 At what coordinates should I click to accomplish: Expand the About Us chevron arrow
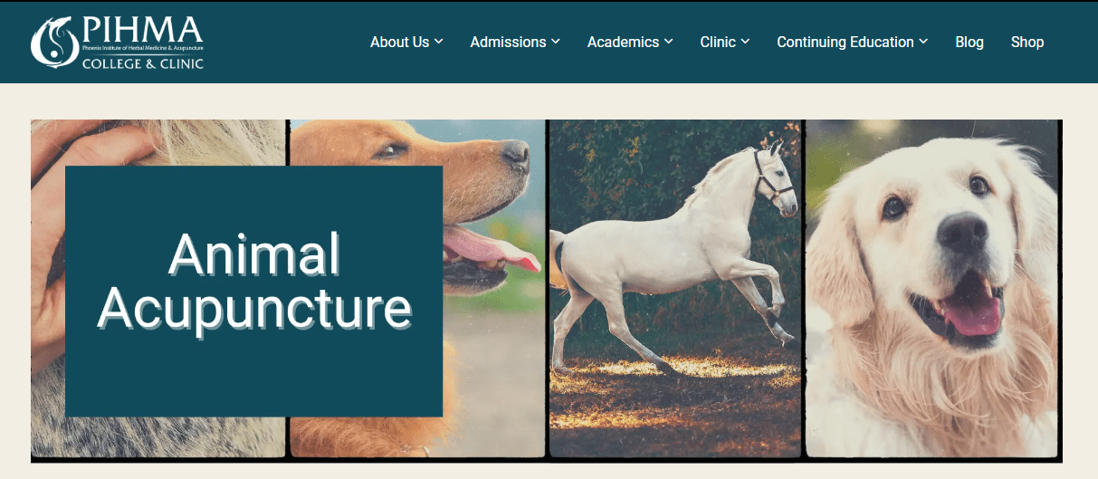tap(438, 42)
